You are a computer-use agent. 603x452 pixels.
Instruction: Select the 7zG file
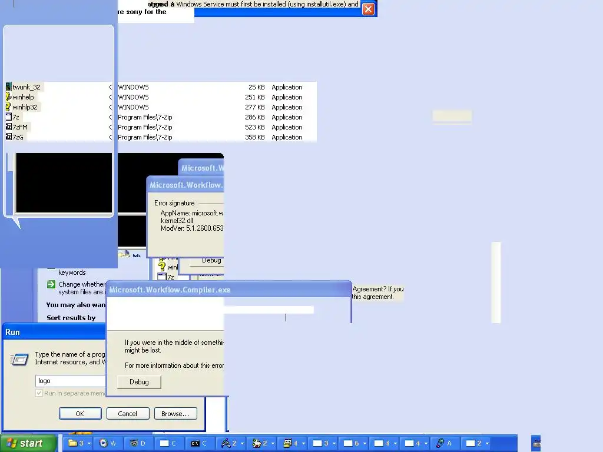[x=18, y=137]
